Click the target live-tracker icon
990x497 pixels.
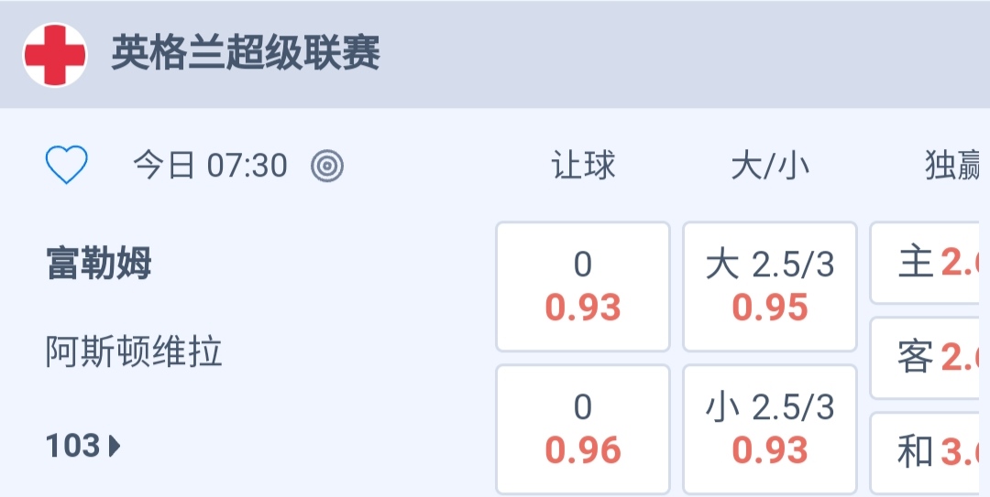point(327,166)
